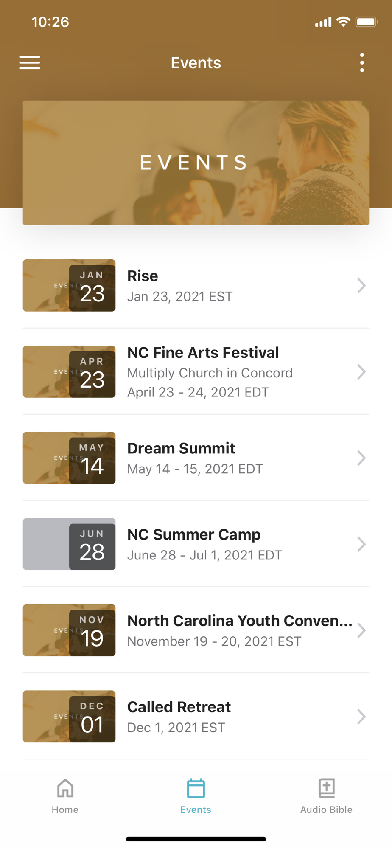Image resolution: width=392 pixels, height=849 pixels.
Task: Expand the Called Retreat chevron
Action: pyautogui.click(x=361, y=717)
